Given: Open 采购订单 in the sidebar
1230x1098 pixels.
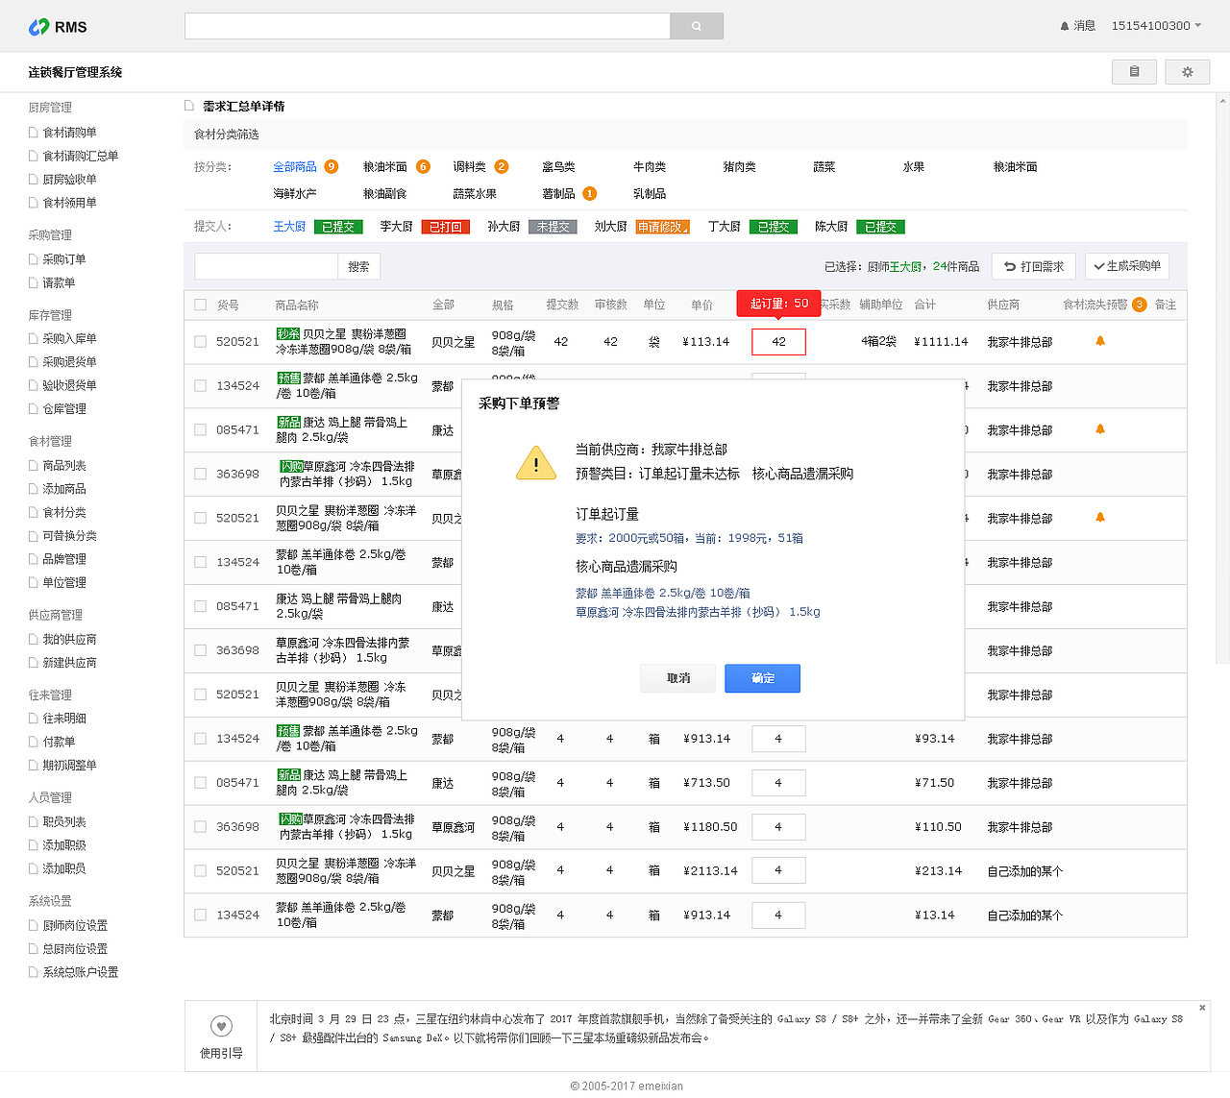Looking at the screenshot, I should [64, 259].
